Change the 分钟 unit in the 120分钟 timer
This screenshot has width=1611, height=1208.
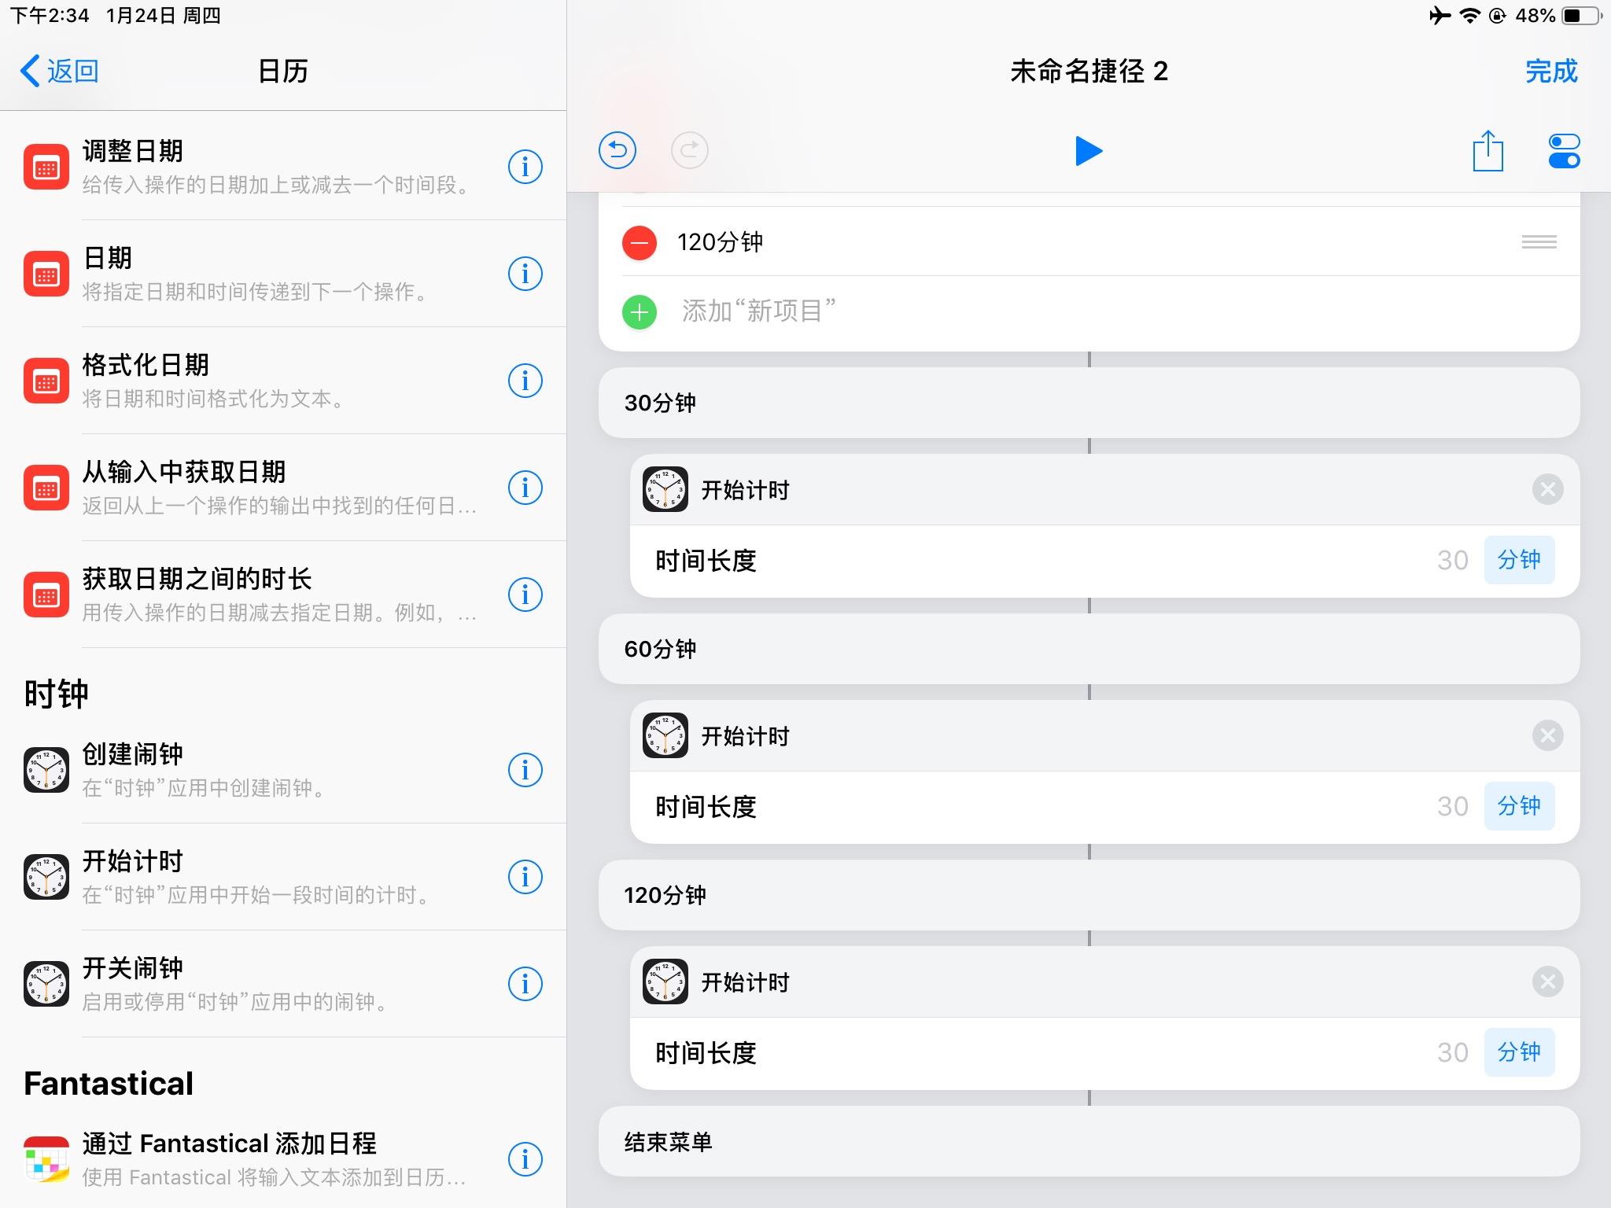click(x=1519, y=1052)
